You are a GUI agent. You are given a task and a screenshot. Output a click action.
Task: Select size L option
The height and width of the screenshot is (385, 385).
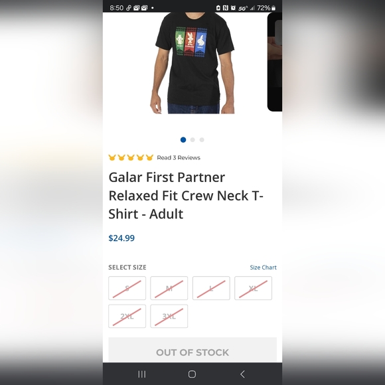(211, 288)
